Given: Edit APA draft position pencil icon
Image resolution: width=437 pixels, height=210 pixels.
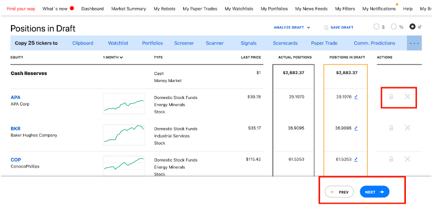Looking at the screenshot, I should coord(356,97).
